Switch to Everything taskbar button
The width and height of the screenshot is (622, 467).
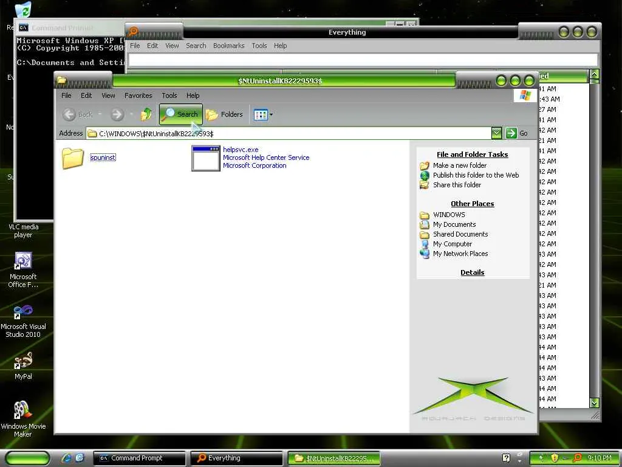pyautogui.click(x=236, y=458)
